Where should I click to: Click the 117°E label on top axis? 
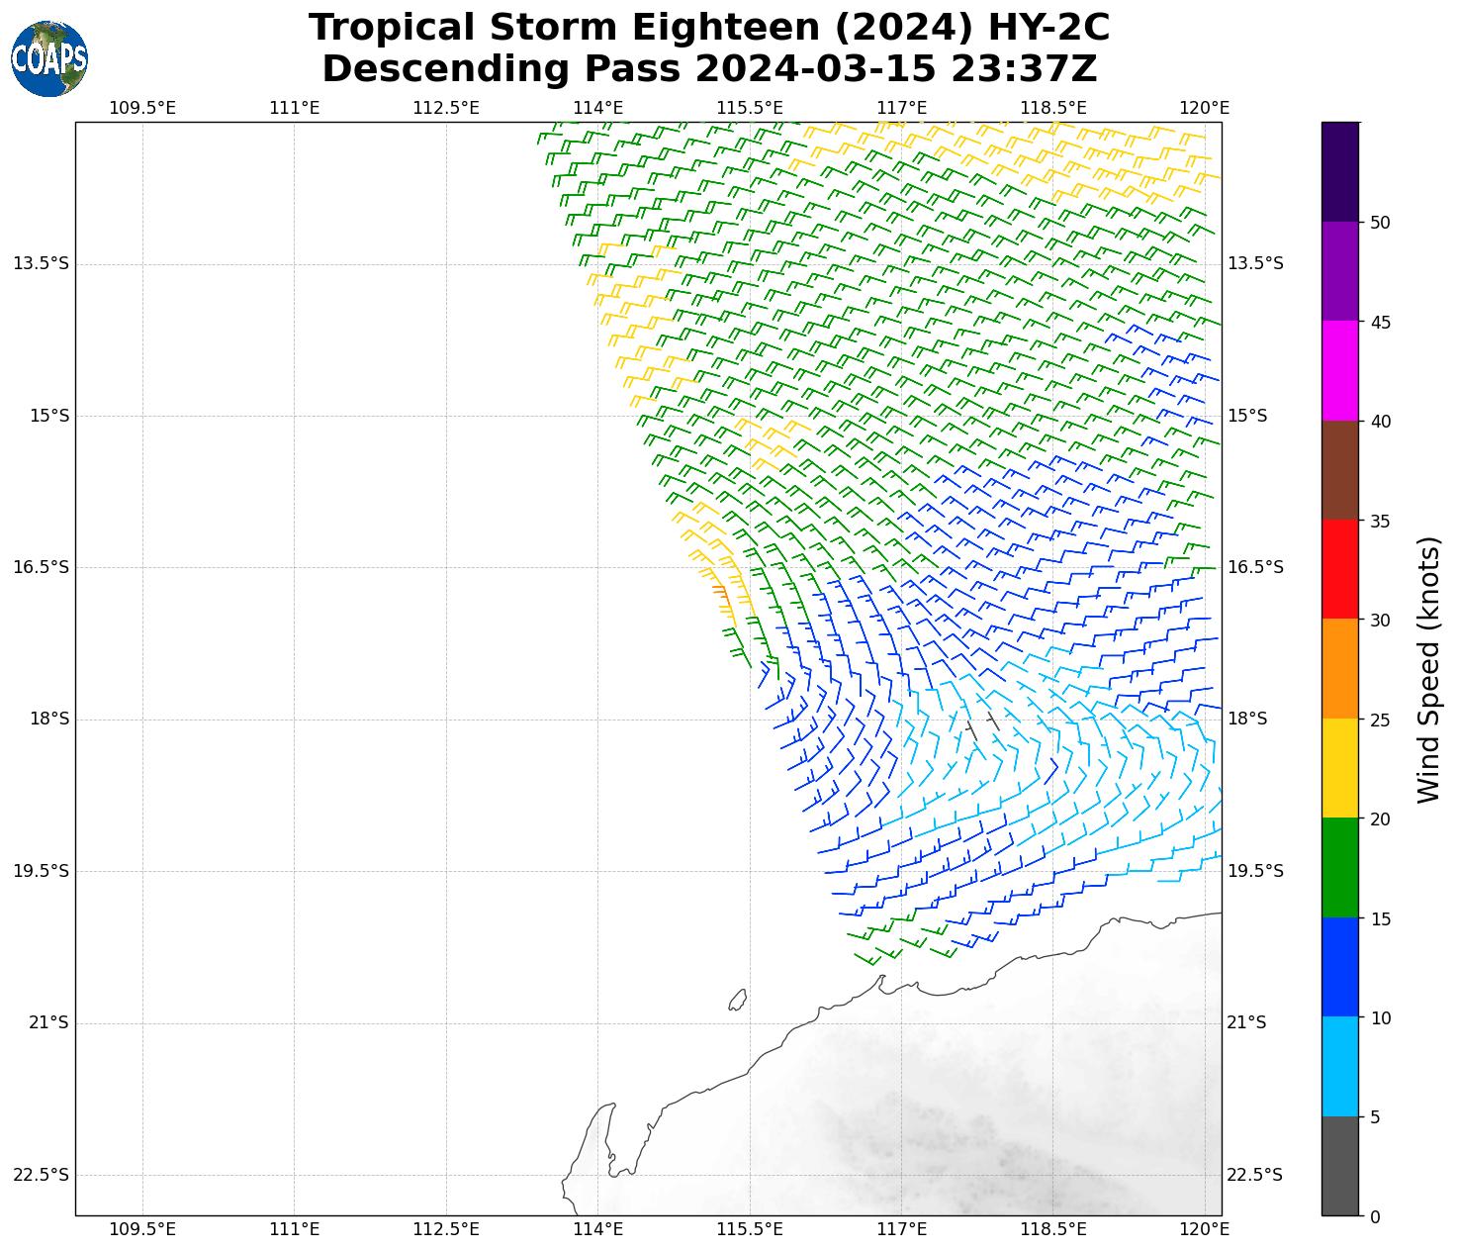901,107
